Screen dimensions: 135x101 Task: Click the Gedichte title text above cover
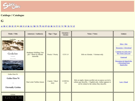tap(13, 39)
